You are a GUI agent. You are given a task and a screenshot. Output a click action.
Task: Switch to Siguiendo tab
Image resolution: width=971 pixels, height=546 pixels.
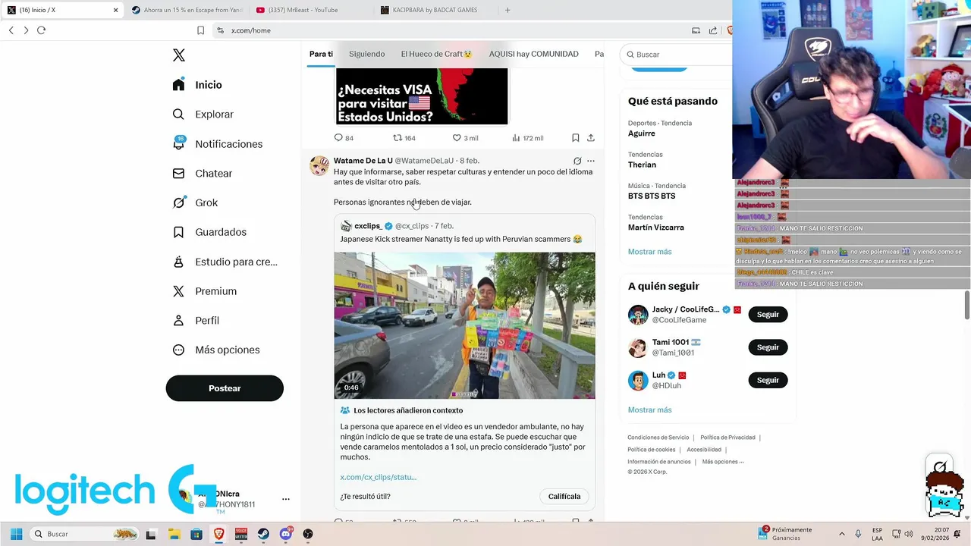coord(366,54)
